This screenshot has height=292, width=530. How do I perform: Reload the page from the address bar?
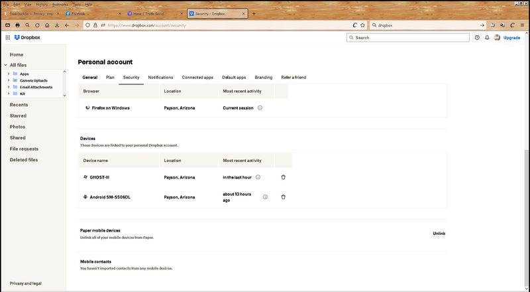[354, 25]
